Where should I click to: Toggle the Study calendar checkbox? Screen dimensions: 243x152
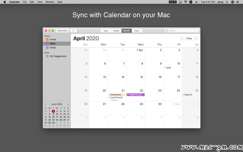coord(47,48)
